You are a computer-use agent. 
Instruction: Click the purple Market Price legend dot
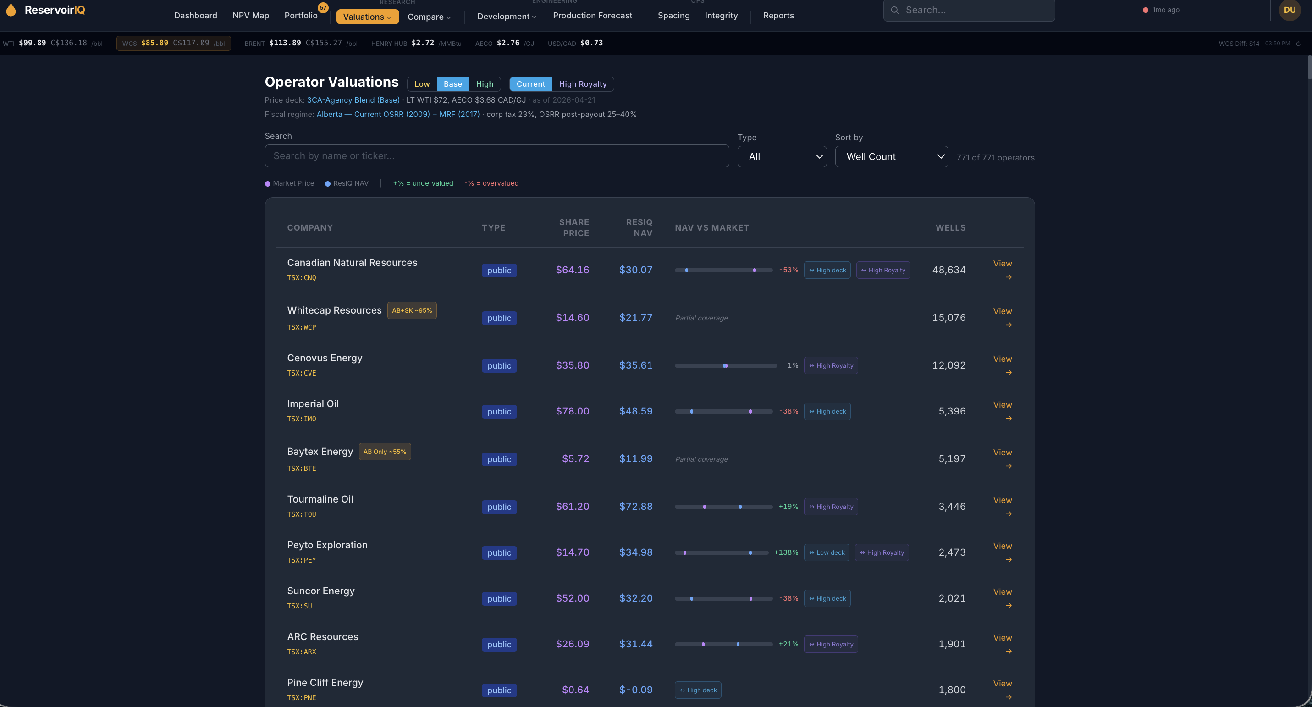tap(267, 184)
